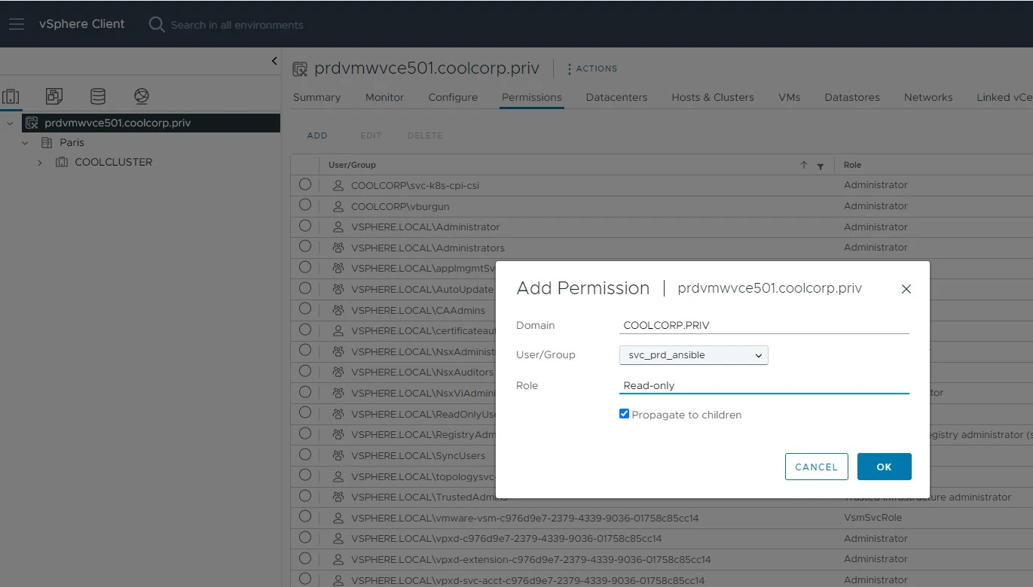Click the DELETE permission button
Image resolution: width=1033 pixels, height=587 pixels.
pyautogui.click(x=425, y=135)
